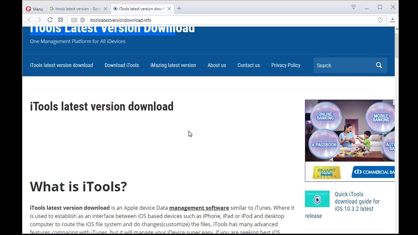Open the Commercial Bank advertisement banner
Screen dimensions: 418x235
(x=350, y=141)
